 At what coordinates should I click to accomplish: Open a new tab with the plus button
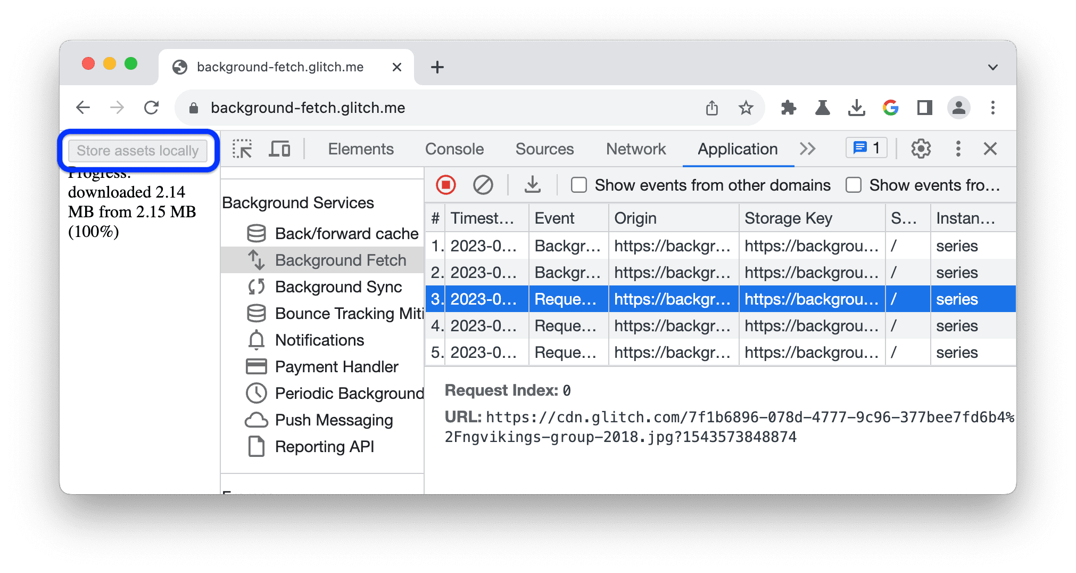(437, 67)
